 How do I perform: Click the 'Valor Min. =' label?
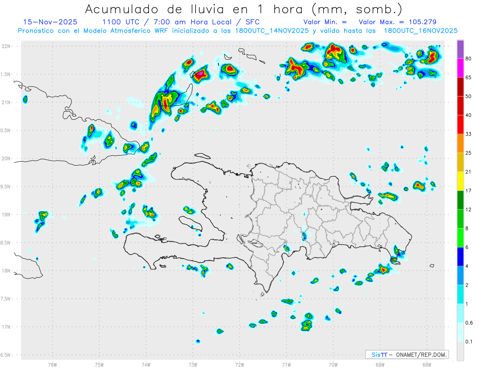tap(325, 22)
